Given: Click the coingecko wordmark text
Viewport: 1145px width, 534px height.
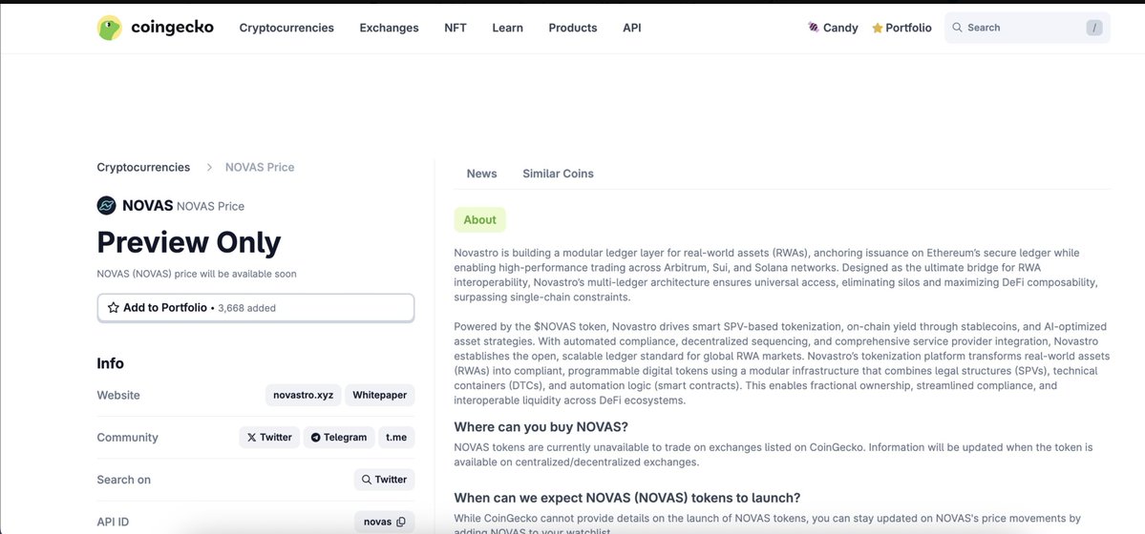Looking at the screenshot, I should pyautogui.click(x=172, y=28).
